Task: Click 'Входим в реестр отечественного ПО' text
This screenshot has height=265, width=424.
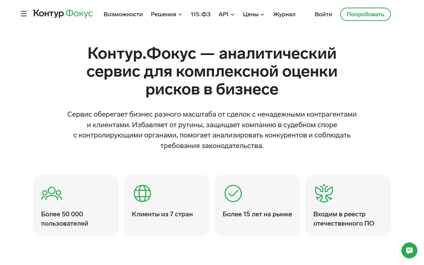Action: tap(344, 219)
